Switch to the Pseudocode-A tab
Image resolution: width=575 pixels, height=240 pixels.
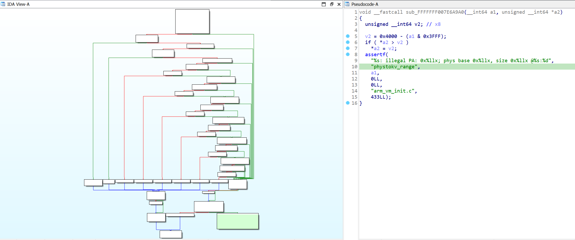365,4
